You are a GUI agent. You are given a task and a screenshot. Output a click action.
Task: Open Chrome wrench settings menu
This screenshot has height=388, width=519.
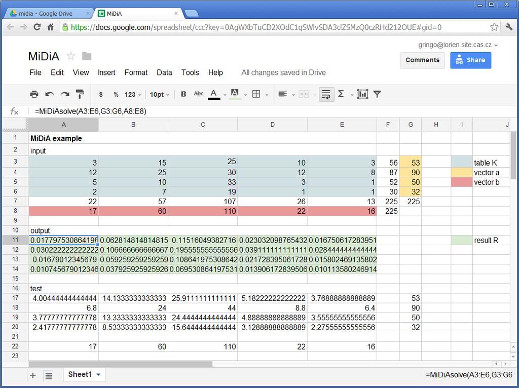509,27
